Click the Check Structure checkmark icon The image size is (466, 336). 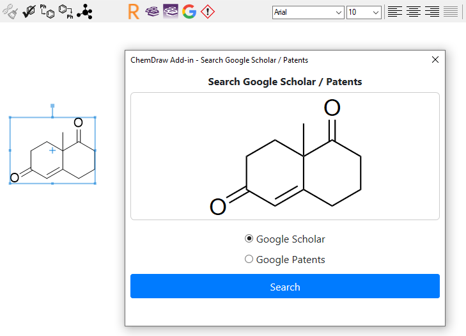[x=29, y=12]
